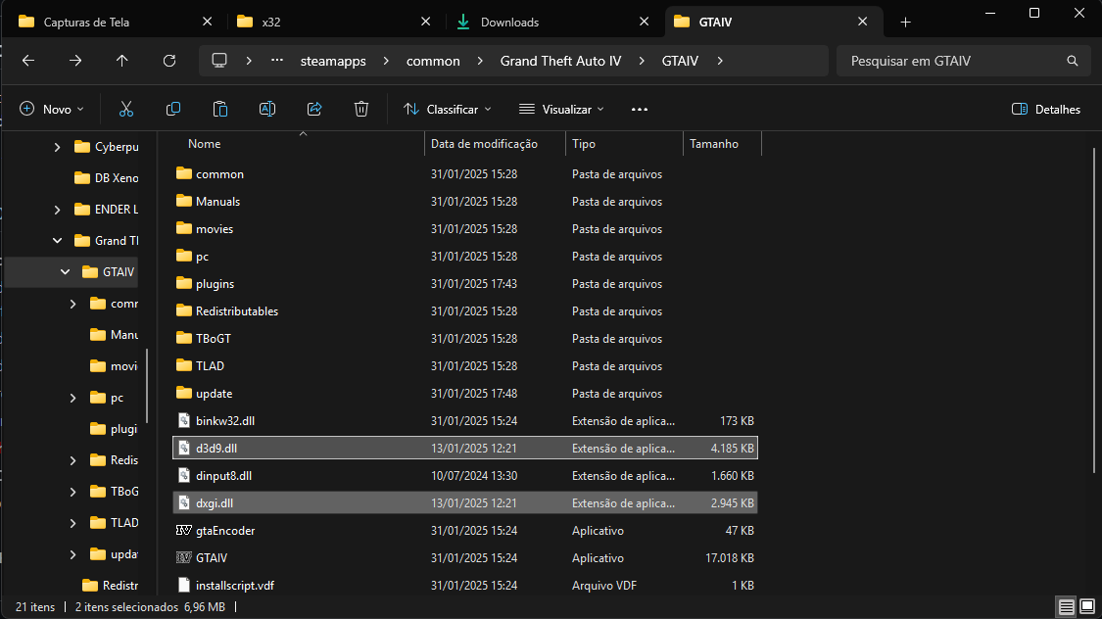Collapse the GTAIV tree node
Image resolution: width=1102 pixels, height=619 pixels.
click(66, 272)
